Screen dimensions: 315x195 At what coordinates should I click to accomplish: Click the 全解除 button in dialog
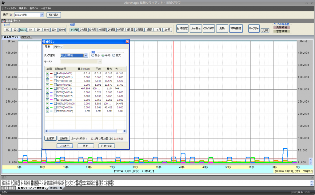pyautogui.click(x=64, y=138)
